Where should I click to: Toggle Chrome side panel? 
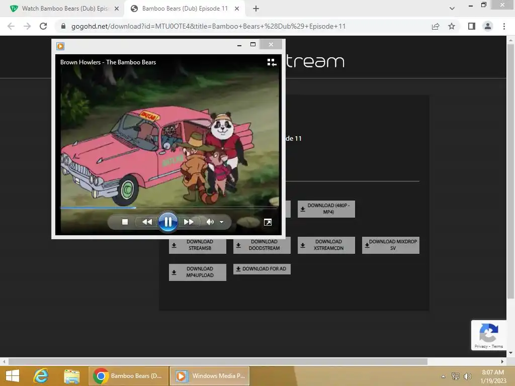(x=472, y=26)
